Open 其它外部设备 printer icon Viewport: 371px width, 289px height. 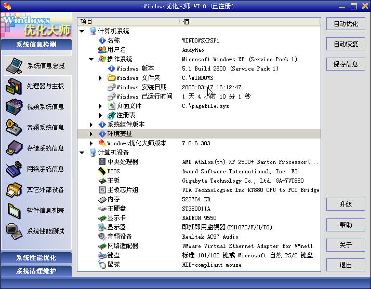point(14,189)
